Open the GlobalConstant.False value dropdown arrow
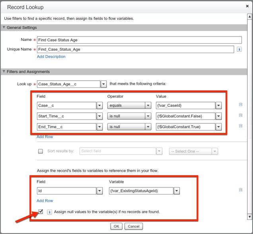 (218, 116)
